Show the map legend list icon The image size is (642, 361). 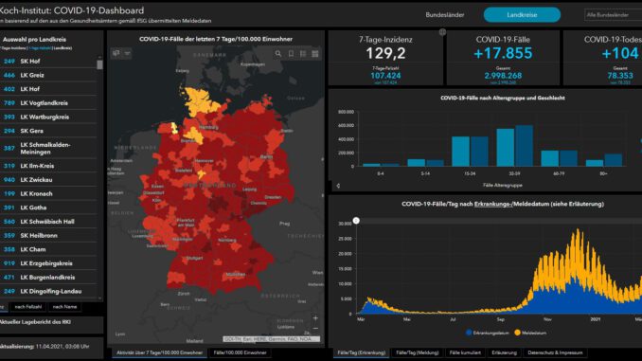(303, 54)
